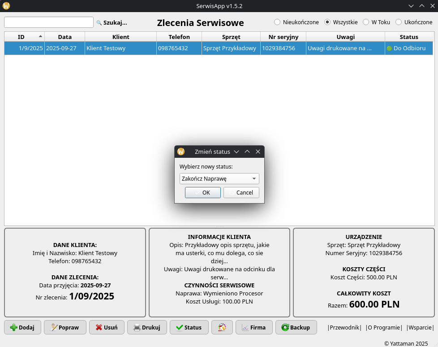Image resolution: width=438 pixels, height=347 pixels.
Task: Click the Dodaj button with green plus
Action: point(22,327)
